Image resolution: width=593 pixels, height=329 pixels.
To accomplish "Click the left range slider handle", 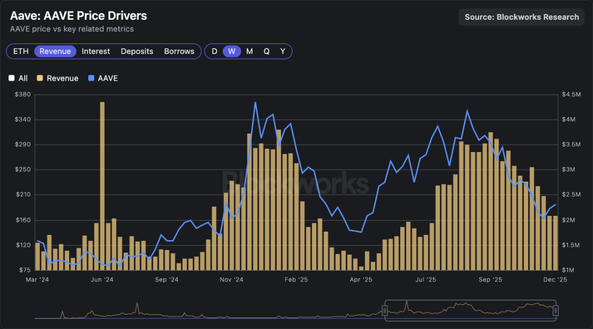I will (385, 311).
